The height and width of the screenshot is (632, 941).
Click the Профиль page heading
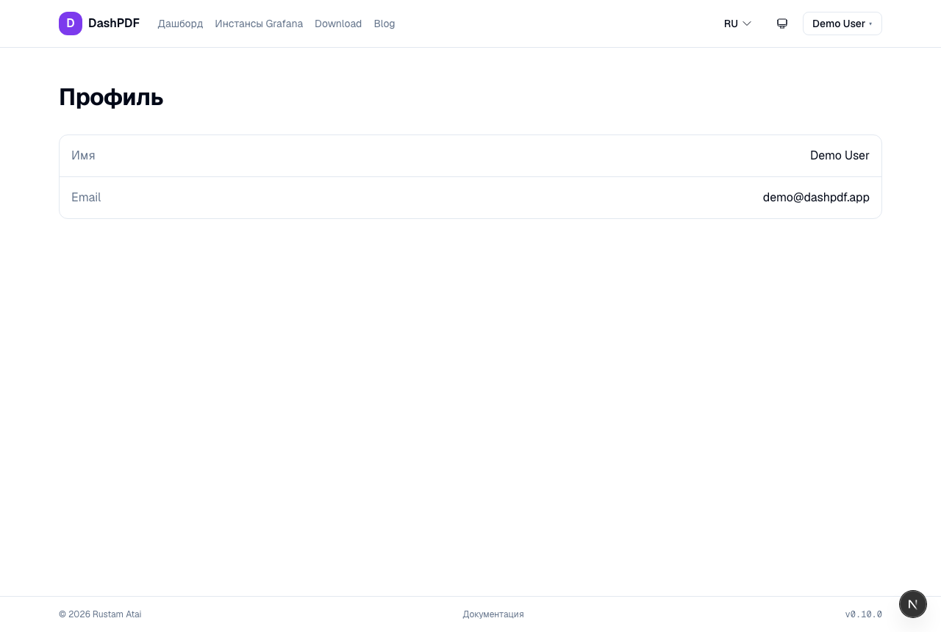[111, 97]
